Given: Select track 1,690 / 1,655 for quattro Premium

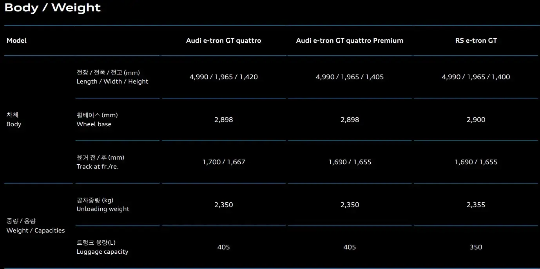Looking at the screenshot, I should coord(350,162).
